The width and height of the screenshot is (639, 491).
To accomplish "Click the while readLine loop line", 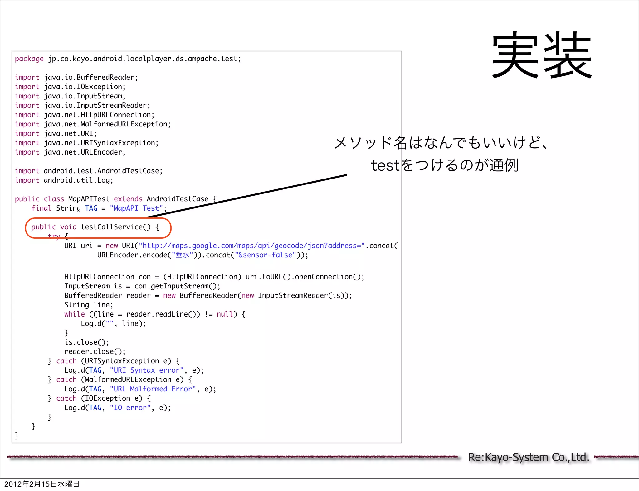I will tap(155, 314).
